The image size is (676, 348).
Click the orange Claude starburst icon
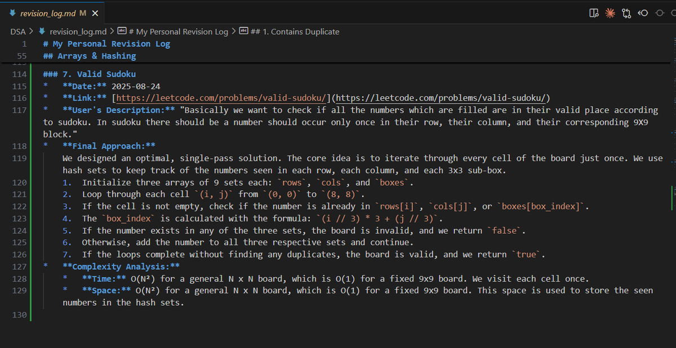(609, 13)
